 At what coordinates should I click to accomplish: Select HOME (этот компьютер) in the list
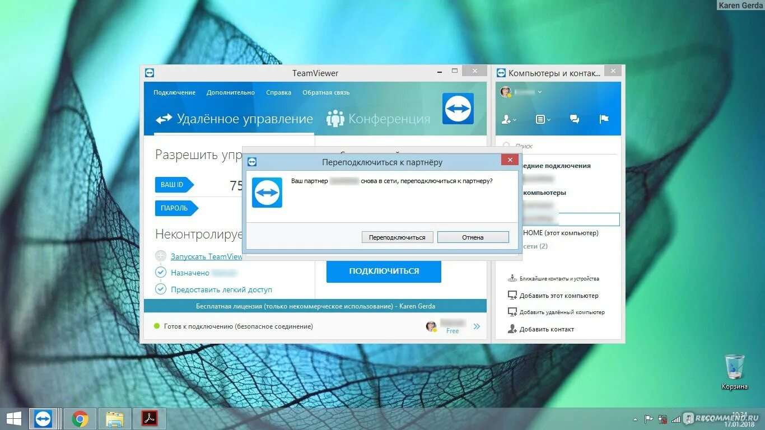[561, 233]
